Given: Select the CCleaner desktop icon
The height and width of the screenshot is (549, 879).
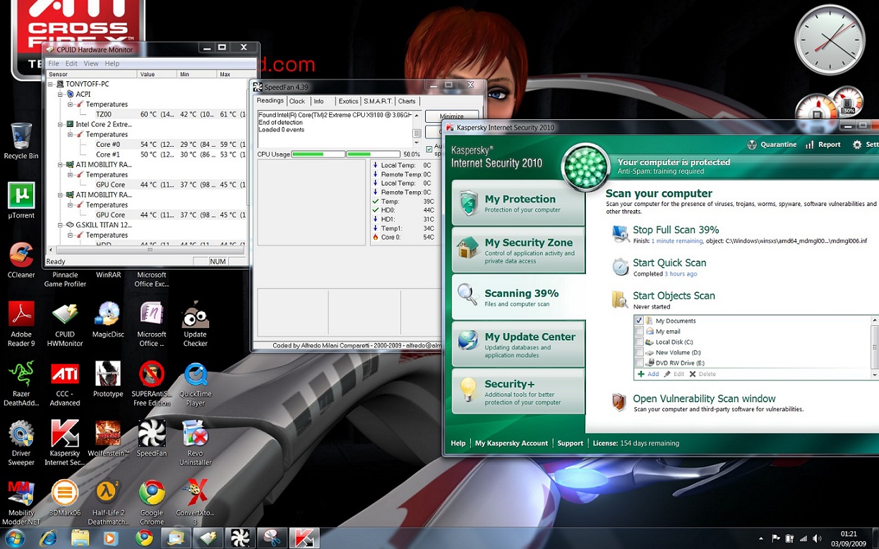Looking at the screenshot, I should pos(21,261).
